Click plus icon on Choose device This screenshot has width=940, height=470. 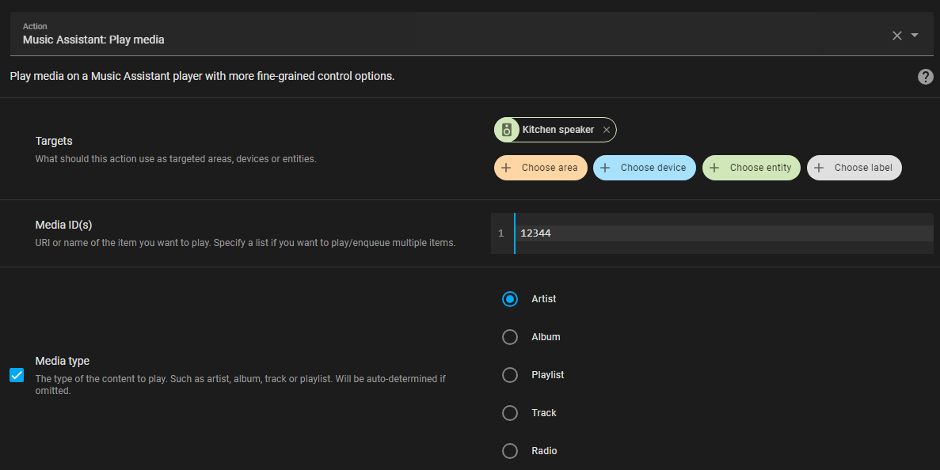(606, 168)
